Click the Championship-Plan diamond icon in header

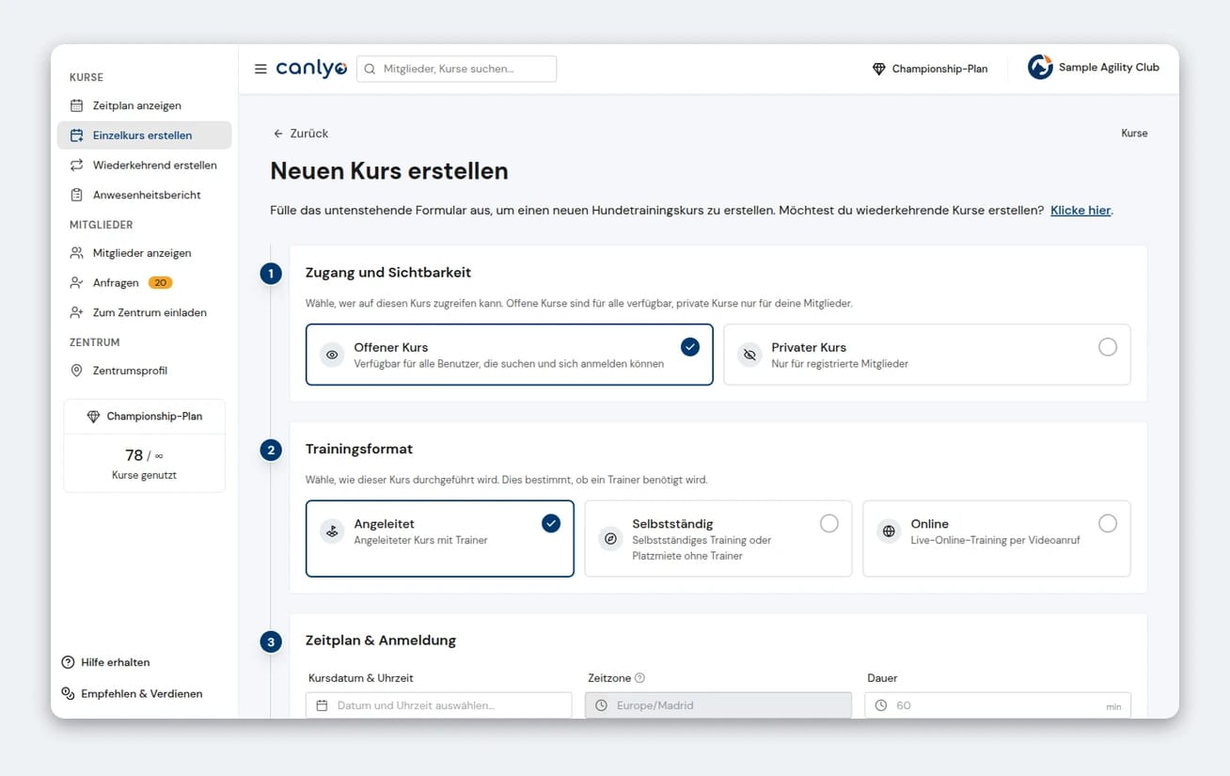(x=879, y=69)
